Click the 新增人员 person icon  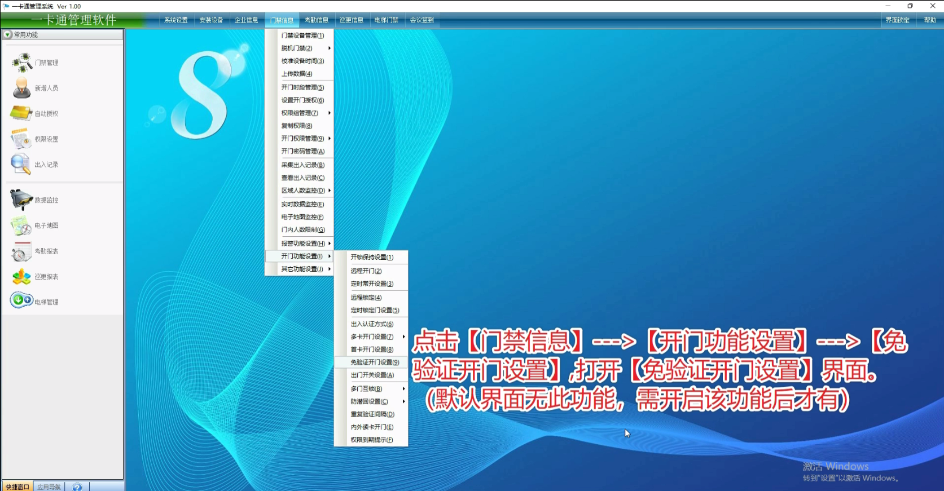(22, 88)
